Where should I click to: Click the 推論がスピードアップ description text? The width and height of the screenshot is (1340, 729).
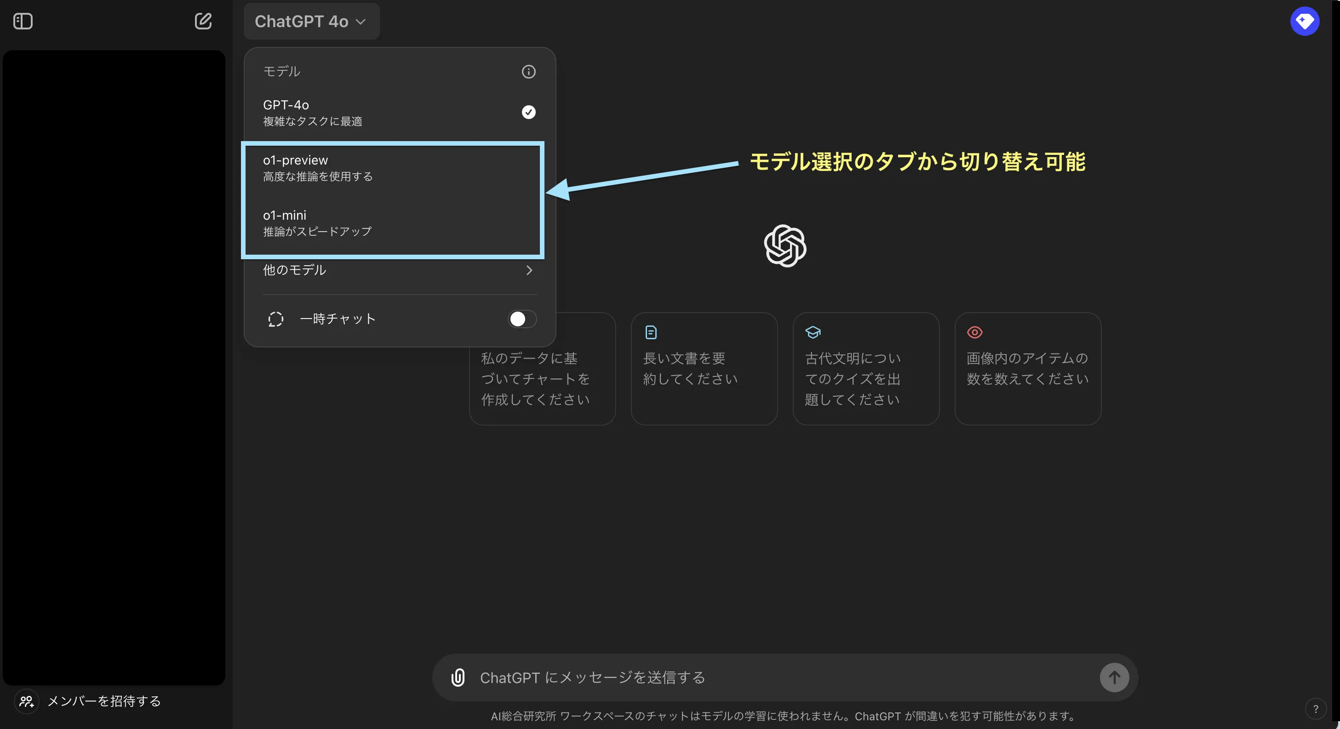click(317, 231)
